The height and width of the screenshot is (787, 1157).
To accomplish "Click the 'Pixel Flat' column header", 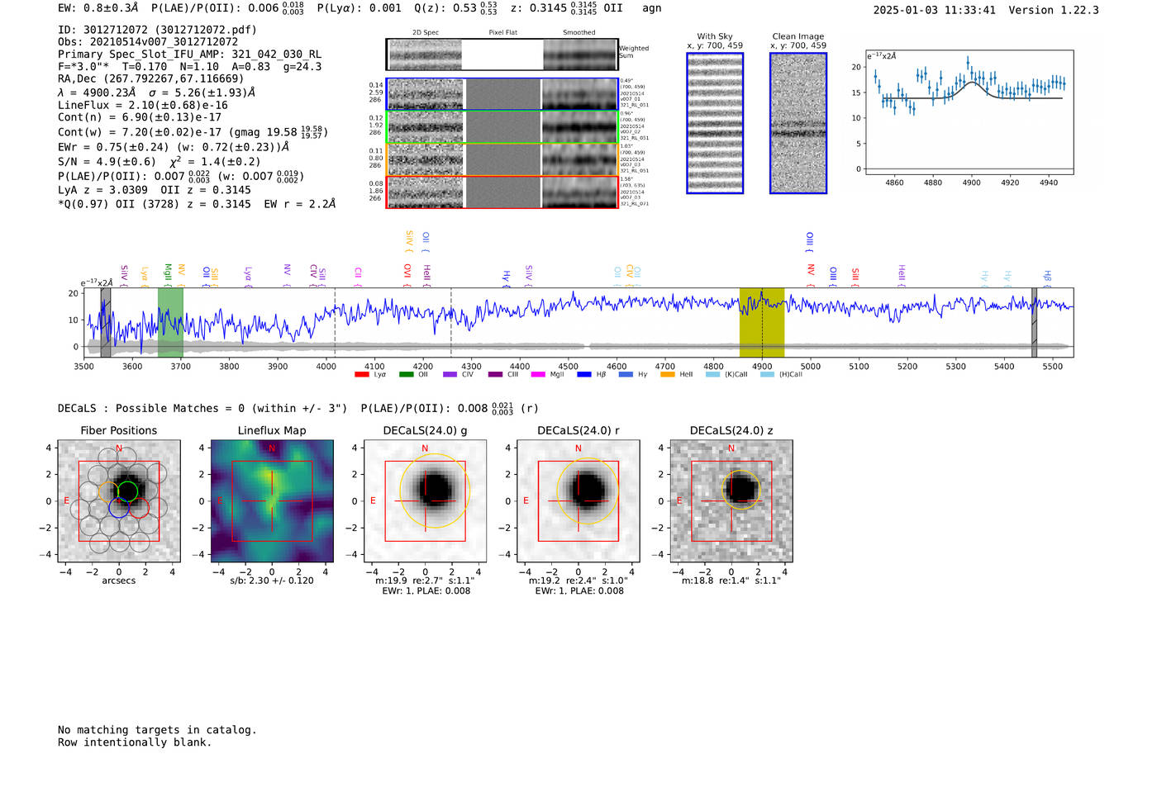I will coord(502,33).
